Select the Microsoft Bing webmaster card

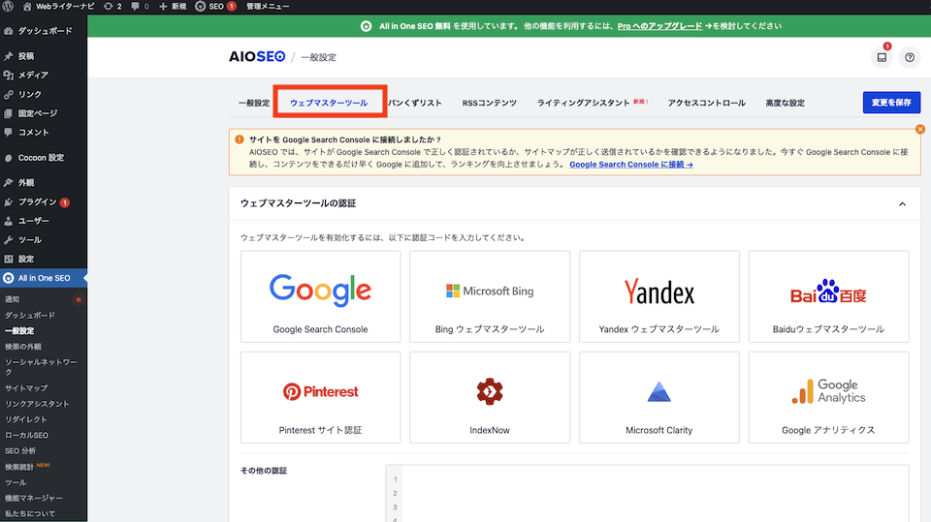pos(490,296)
